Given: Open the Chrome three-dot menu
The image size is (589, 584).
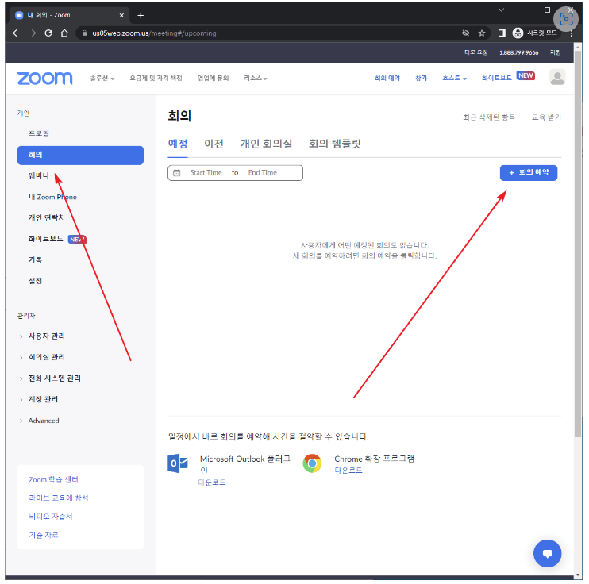Looking at the screenshot, I should (571, 33).
